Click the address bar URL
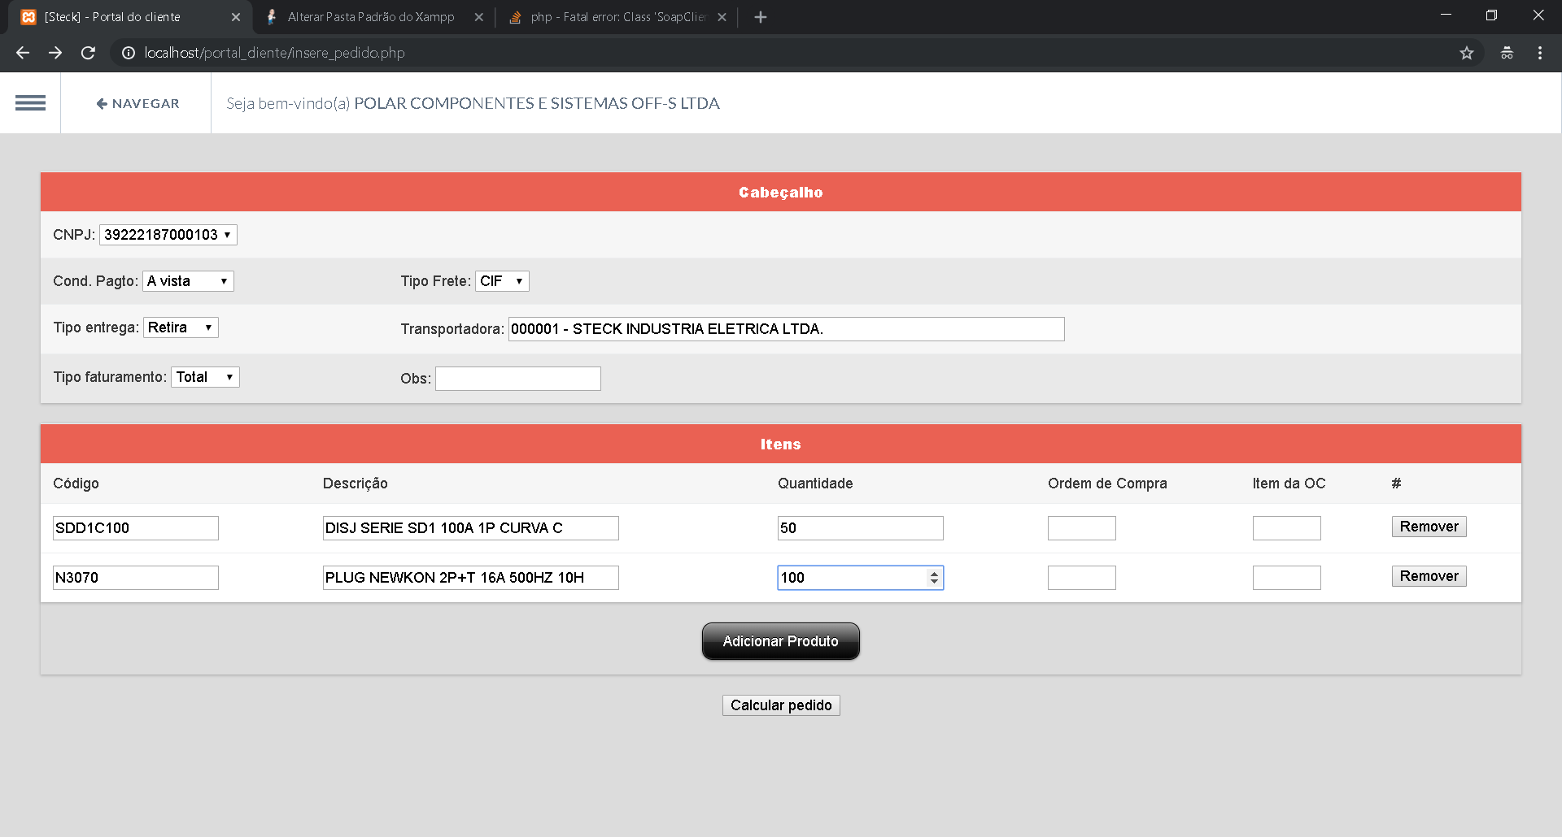 click(274, 53)
